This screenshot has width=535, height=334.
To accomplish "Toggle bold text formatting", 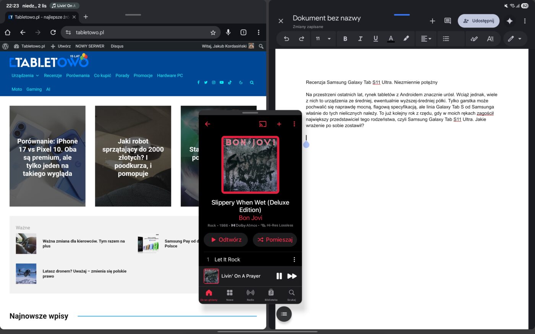I will pos(345,39).
